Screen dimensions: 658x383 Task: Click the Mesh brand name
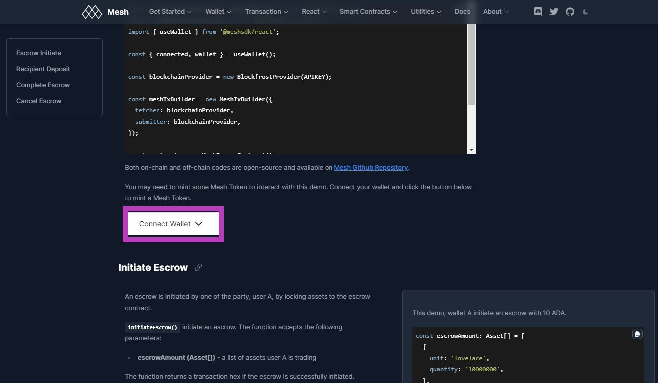118,12
